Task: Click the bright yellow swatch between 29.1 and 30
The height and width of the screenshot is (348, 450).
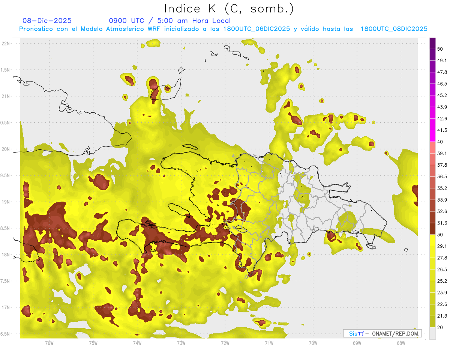Action: [432, 240]
